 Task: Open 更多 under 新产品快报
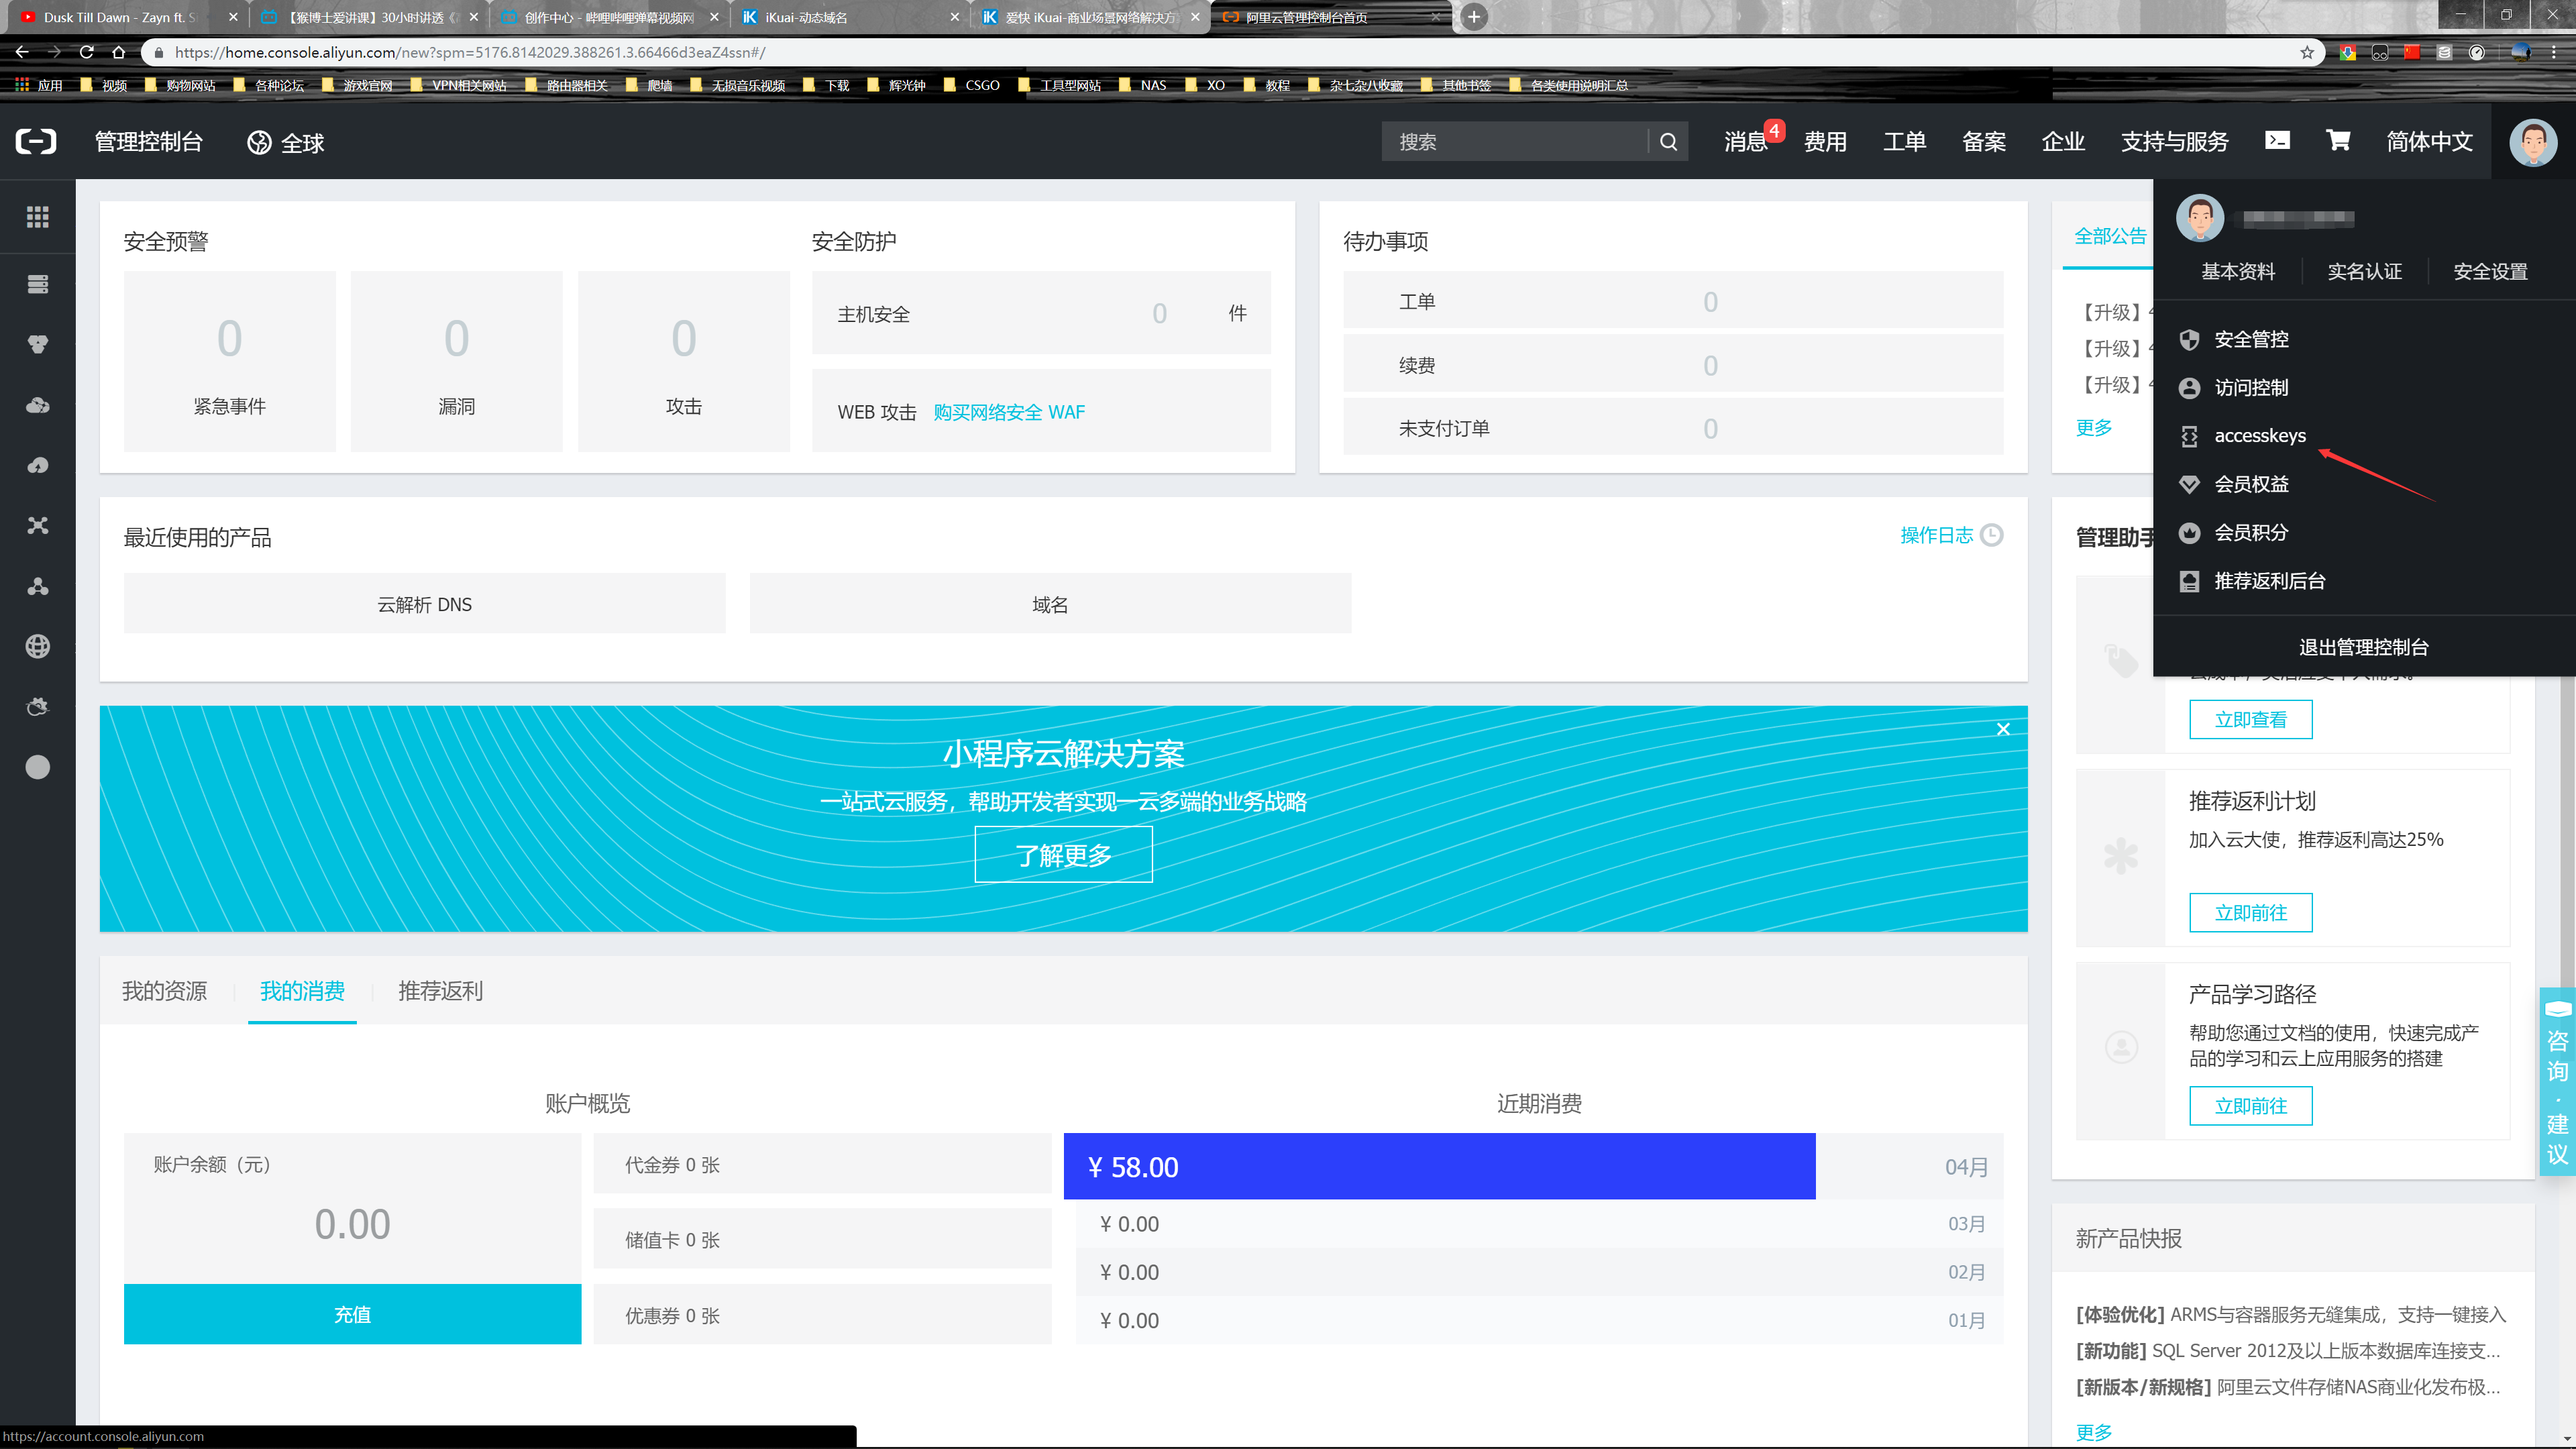point(2093,1432)
